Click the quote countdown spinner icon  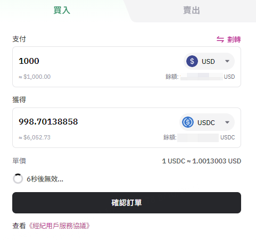pos(18,179)
